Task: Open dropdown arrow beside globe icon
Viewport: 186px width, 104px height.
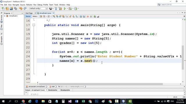Action: point(53,8)
